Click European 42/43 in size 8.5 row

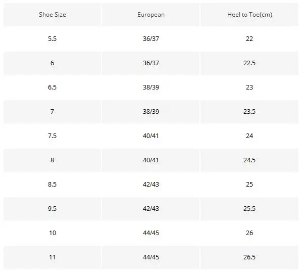(x=151, y=185)
